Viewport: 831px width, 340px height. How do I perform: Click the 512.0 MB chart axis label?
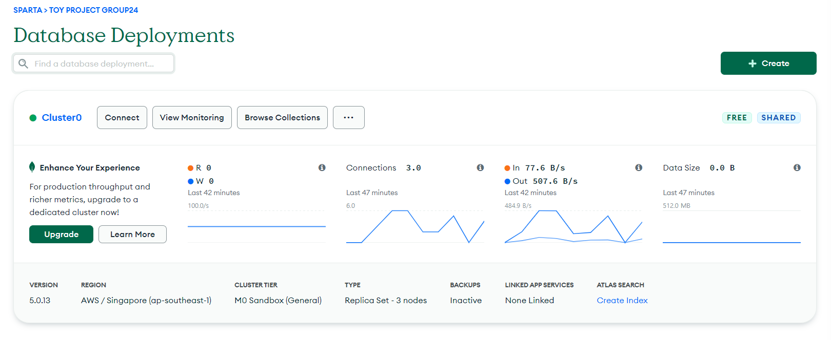677,206
